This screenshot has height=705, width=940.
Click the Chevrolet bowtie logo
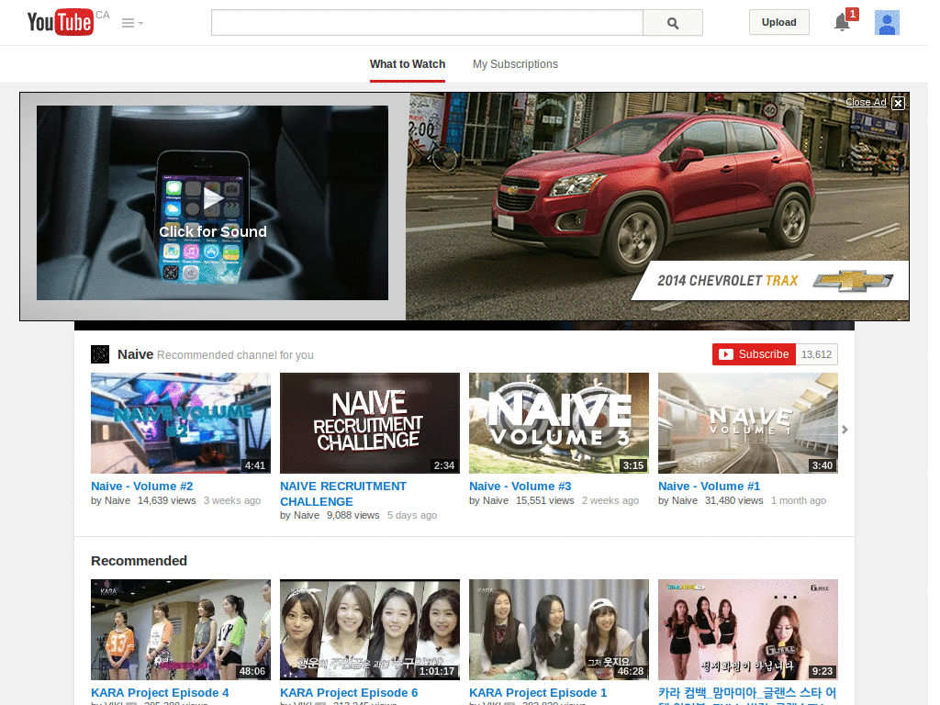pos(853,280)
